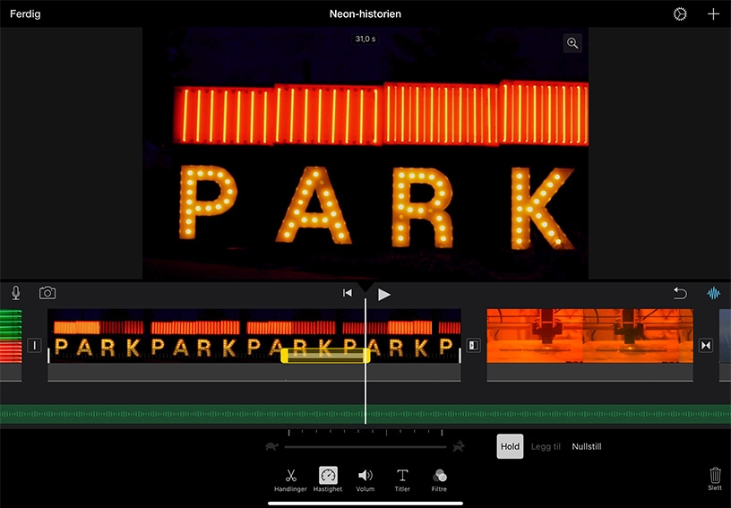Play the Neon-historien project

coord(383,294)
